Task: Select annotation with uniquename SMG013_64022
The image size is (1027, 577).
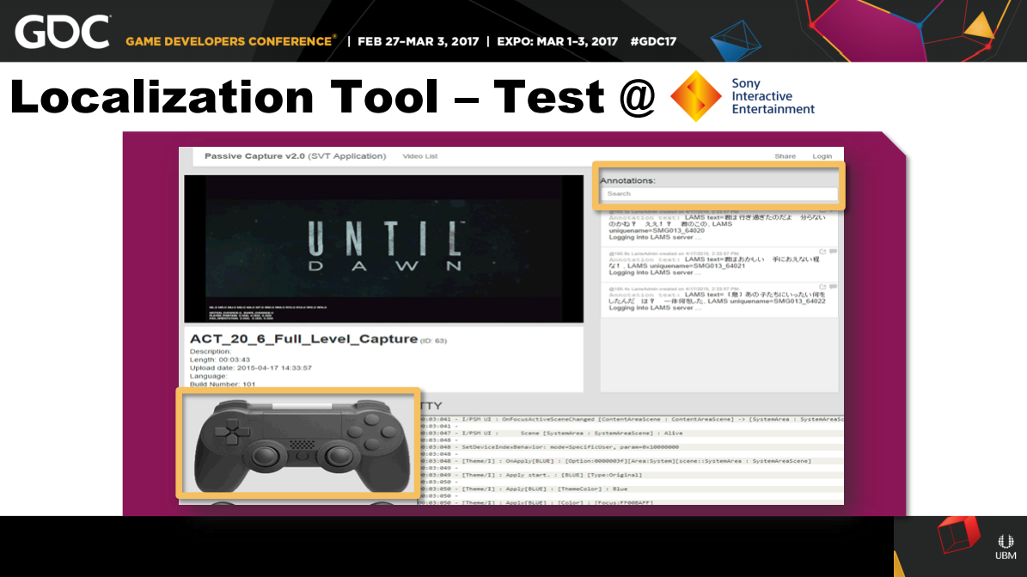Action: coord(719,299)
